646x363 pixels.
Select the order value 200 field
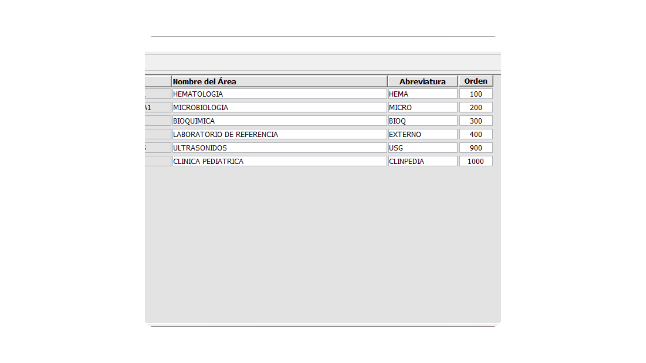(x=476, y=108)
